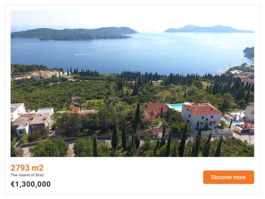Open the aerial property listing photo
The height and width of the screenshot is (199, 265).
[132, 84]
